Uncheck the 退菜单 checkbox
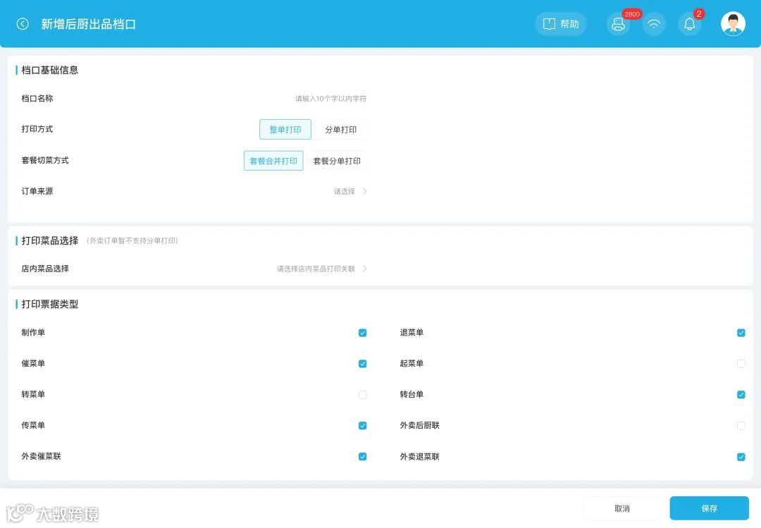Screen dimensions: 761x528 [x=741, y=333]
